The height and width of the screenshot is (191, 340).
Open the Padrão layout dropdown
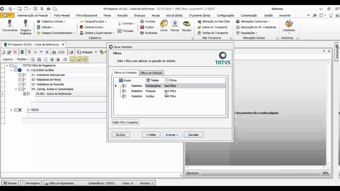click(x=23, y=59)
